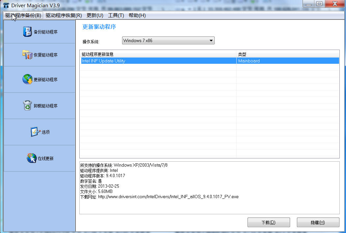The height and width of the screenshot is (233, 346).
Task: Minimize the Driver Magician window
Action: pyautogui.click(x=309, y=4)
